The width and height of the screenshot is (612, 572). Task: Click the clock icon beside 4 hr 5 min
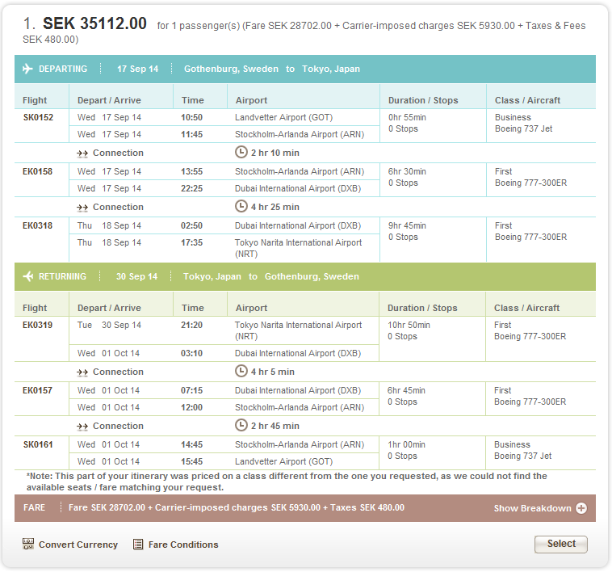[x=241, y=372]
